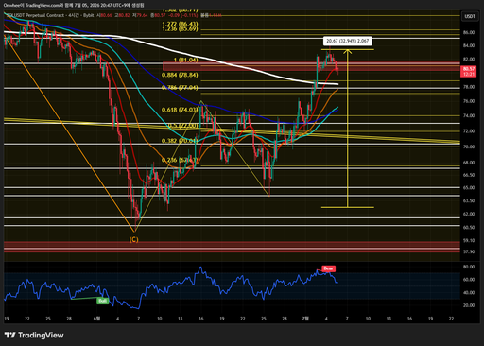Screen dimensions: 484x346
Task: Open the USDT currency selector on price axis
Action: (x=470, y=16)
